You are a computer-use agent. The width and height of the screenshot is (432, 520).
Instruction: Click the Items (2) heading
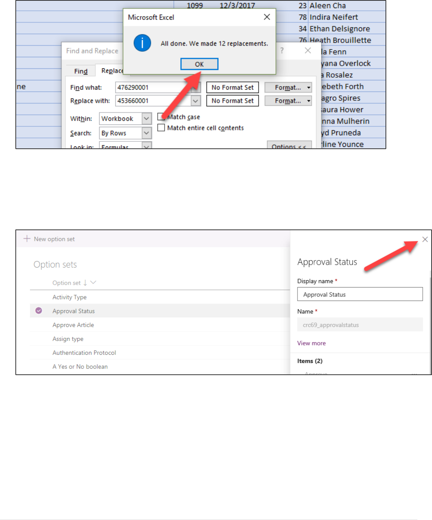pos(310,361)
